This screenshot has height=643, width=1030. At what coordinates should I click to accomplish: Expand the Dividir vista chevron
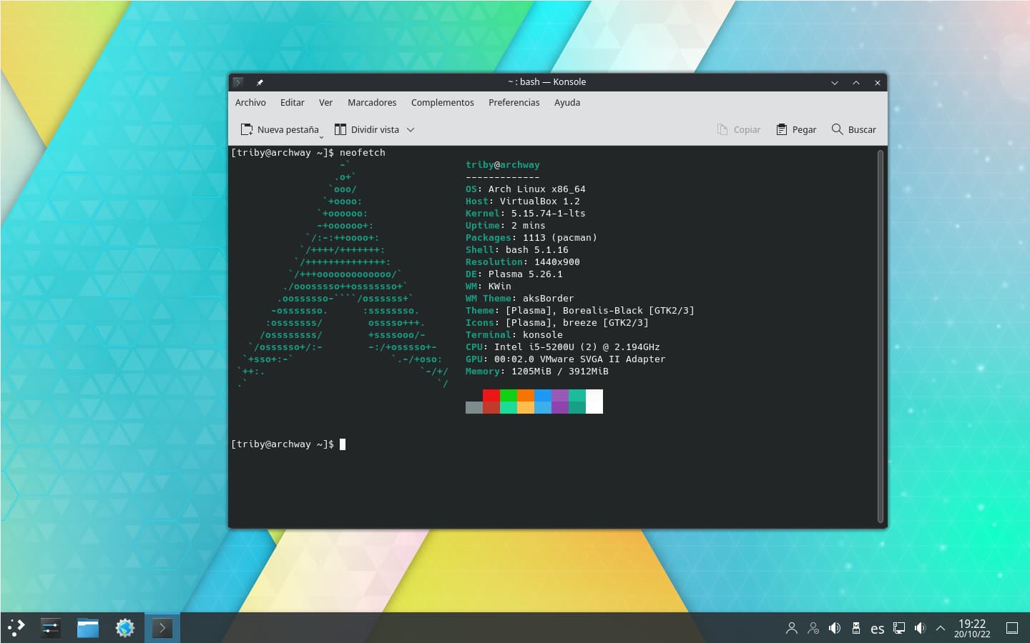411,129
